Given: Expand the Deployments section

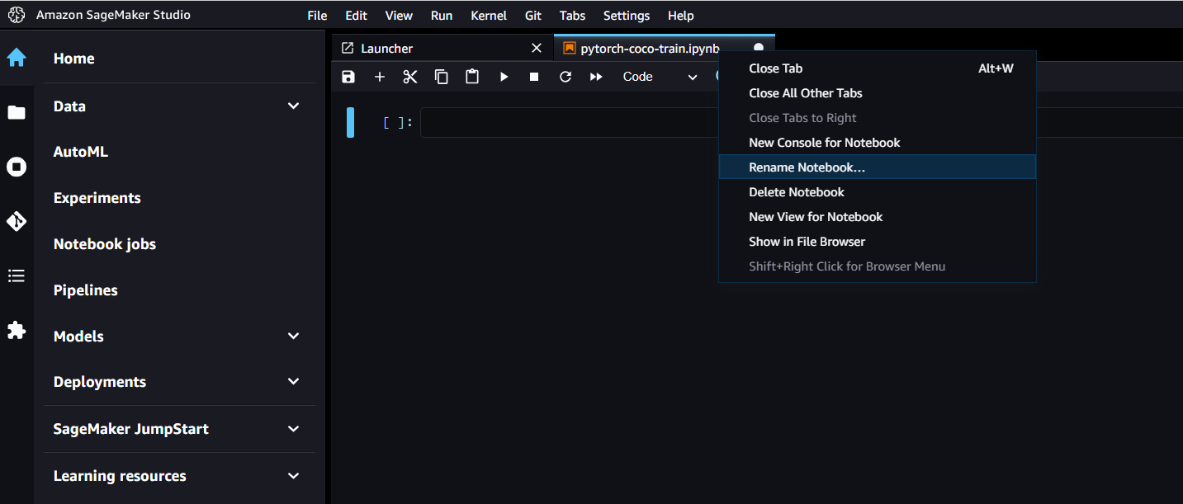Looking at the screenshot, I should (x=293, y=382).
